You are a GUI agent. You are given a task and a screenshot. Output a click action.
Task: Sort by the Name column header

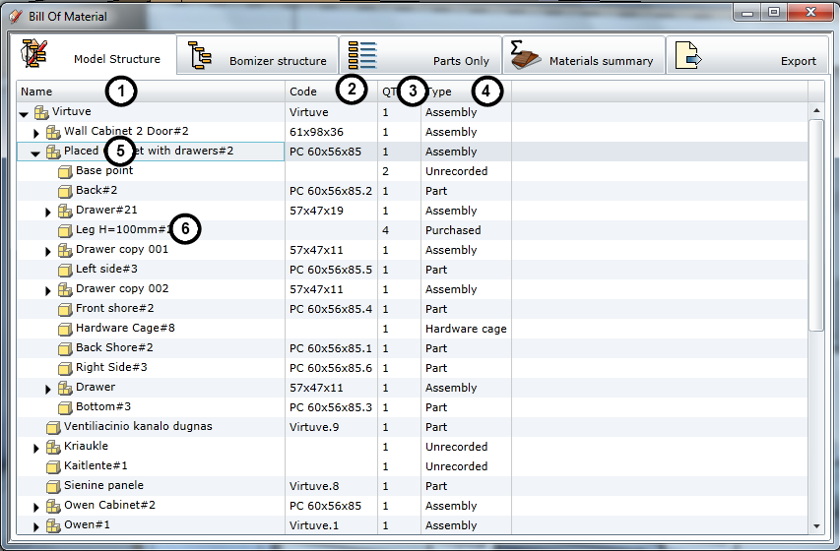pos(151,92)
